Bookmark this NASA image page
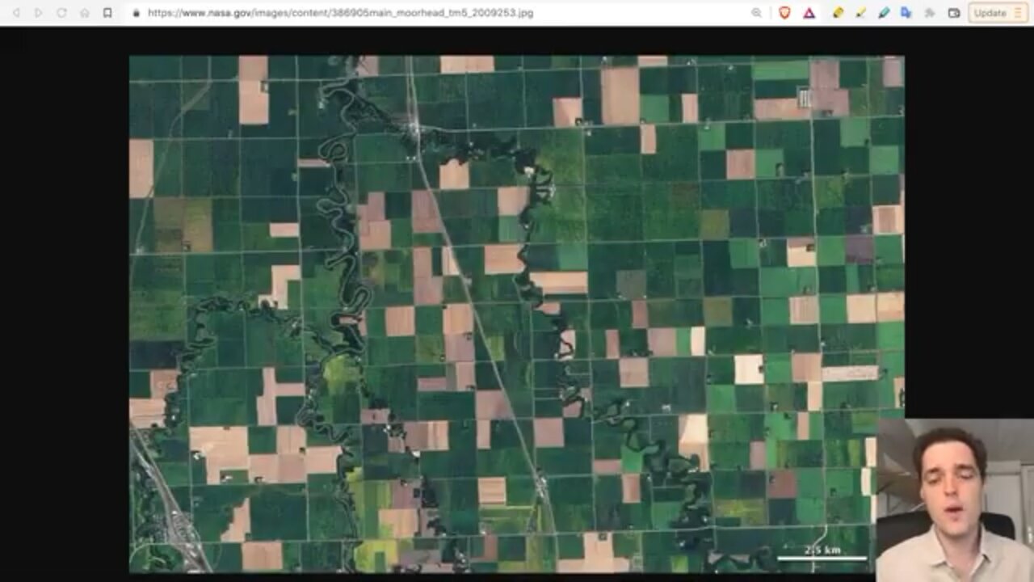The width and height of the screenshot is (1034, 582). click(x=107, y=13)
